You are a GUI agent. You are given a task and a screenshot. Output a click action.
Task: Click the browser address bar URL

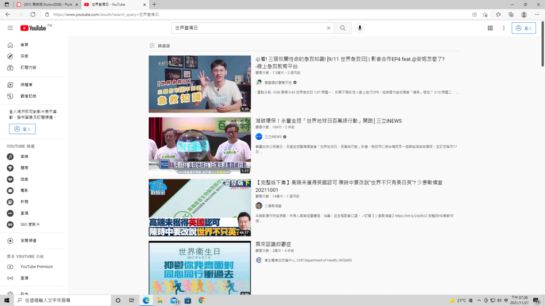click(x=106, y=14)
